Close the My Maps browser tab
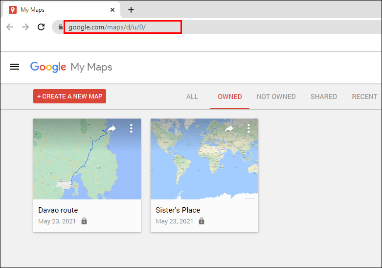382x268 pixels. click(112, 10)
